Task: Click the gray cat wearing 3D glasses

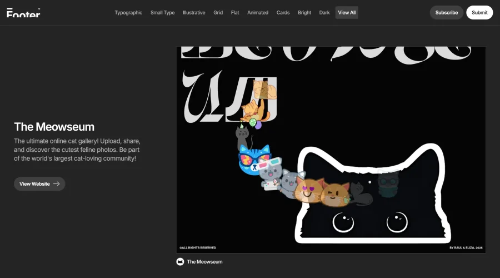Action: [x=270, y=173]
